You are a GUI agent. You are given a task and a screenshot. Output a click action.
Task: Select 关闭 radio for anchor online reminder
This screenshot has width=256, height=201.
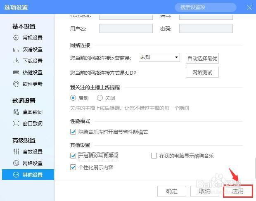100,98
